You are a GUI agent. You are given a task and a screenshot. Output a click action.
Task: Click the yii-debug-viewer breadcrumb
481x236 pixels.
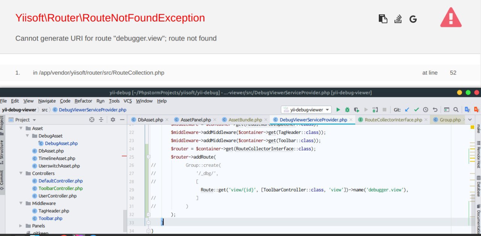pos(19,110)
